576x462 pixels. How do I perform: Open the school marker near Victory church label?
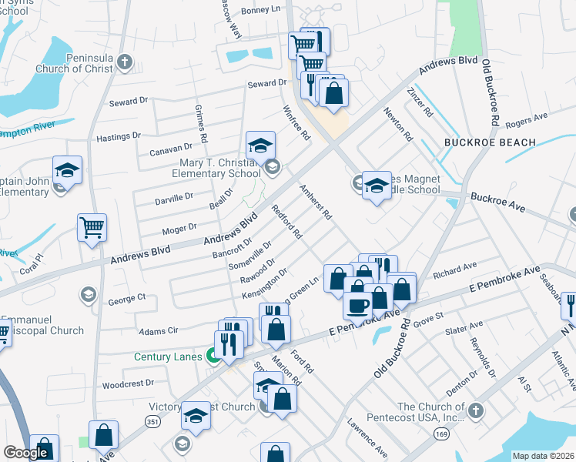coord(196,417)
